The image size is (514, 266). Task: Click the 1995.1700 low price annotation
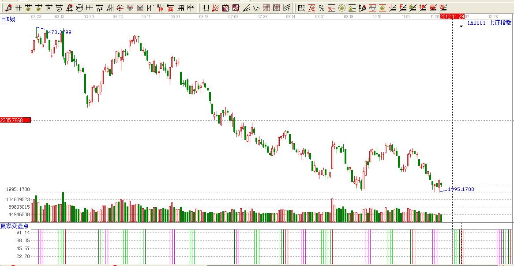tap(461, 189)
